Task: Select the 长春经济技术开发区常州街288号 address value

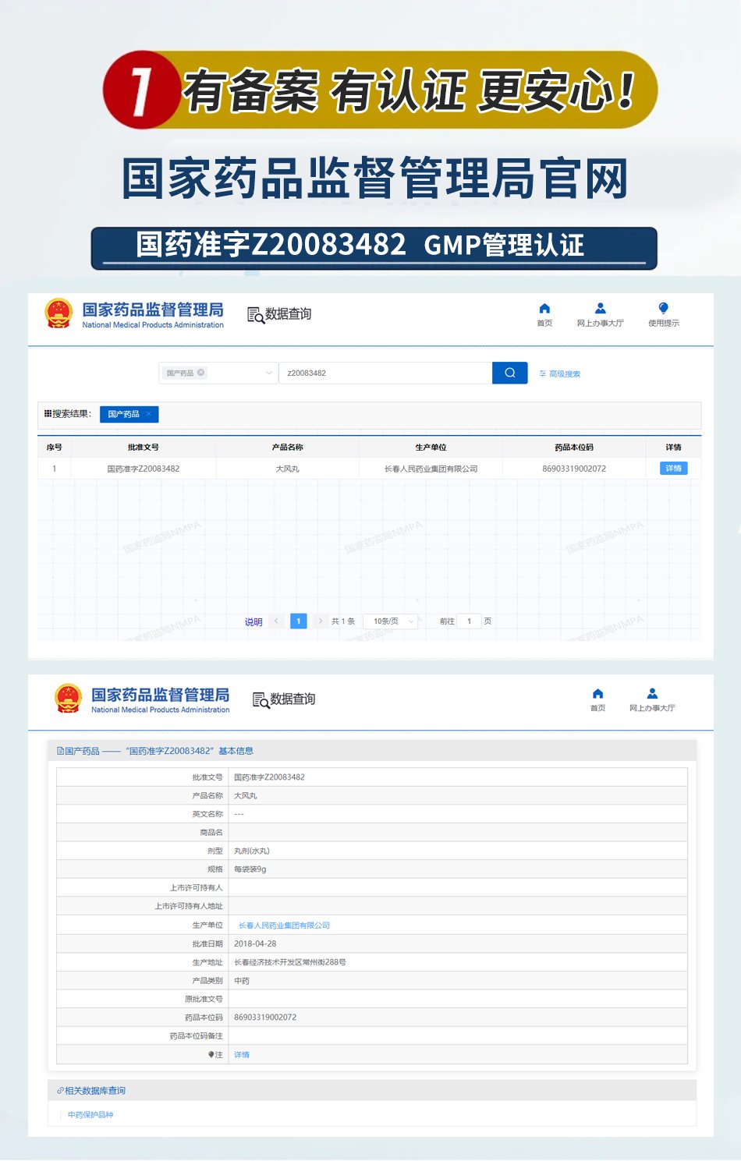Action: [x=290, y=962]
